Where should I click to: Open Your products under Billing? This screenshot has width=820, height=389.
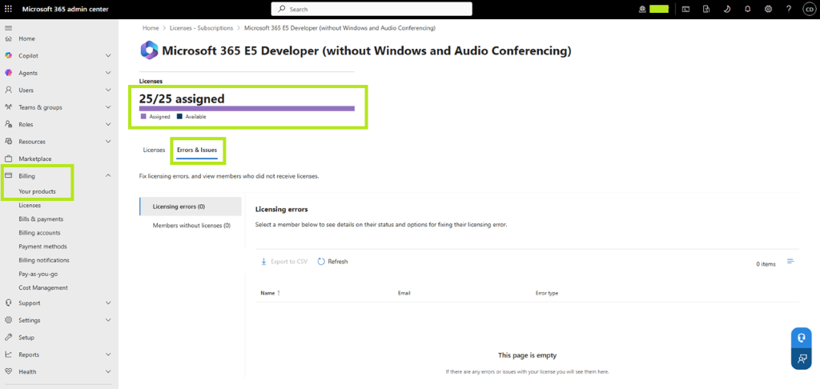point(37,191)
